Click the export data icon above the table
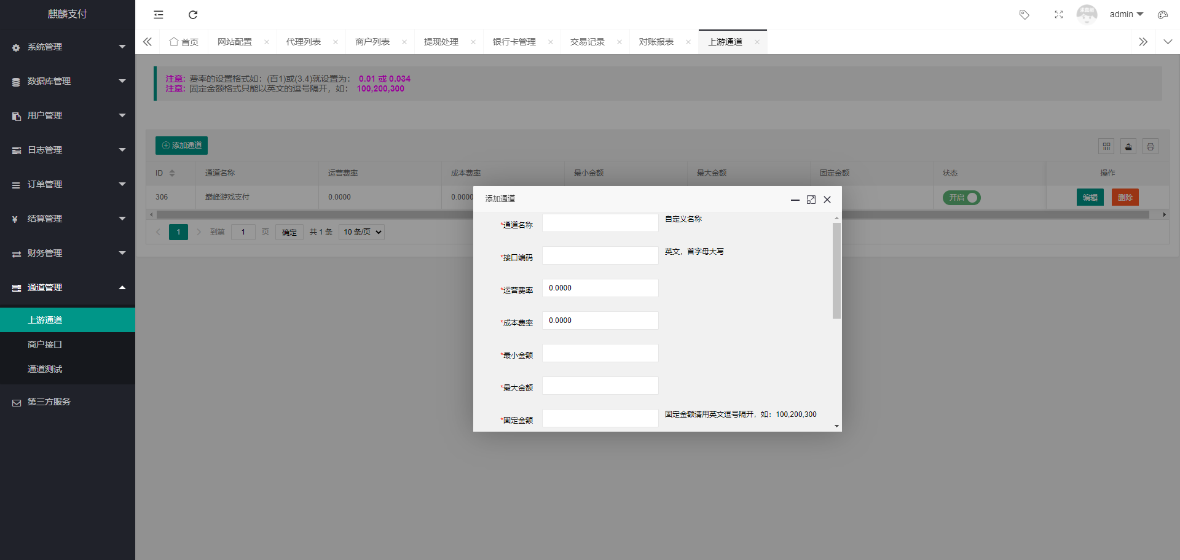Screen dimensions: 1180x560 tap(1128, 146)
